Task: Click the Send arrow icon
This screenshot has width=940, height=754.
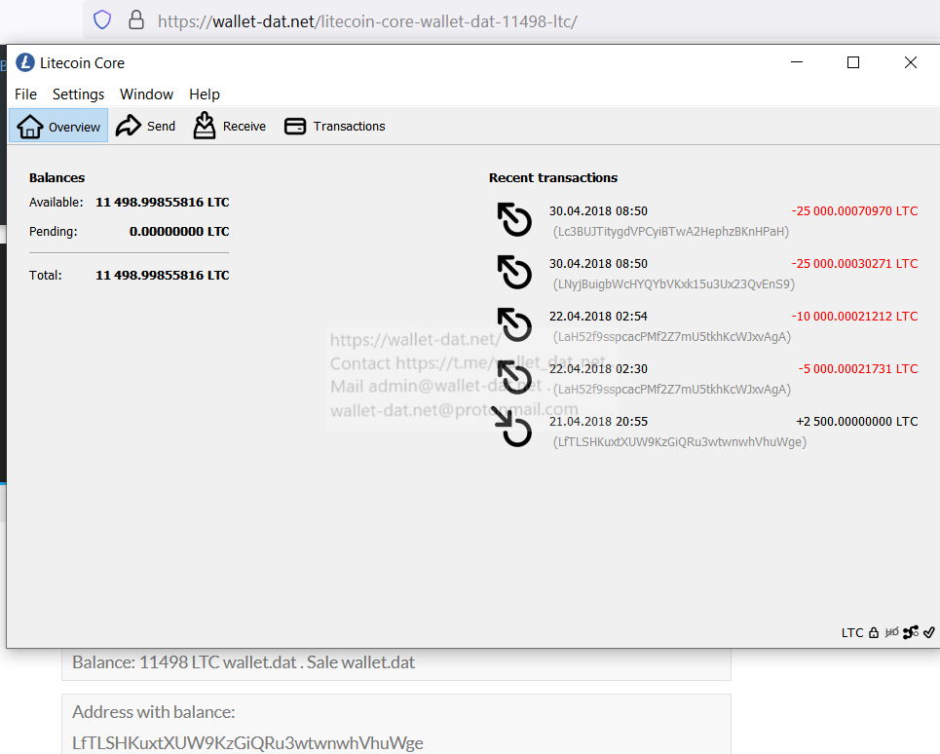Action: [x=129, y=126]
